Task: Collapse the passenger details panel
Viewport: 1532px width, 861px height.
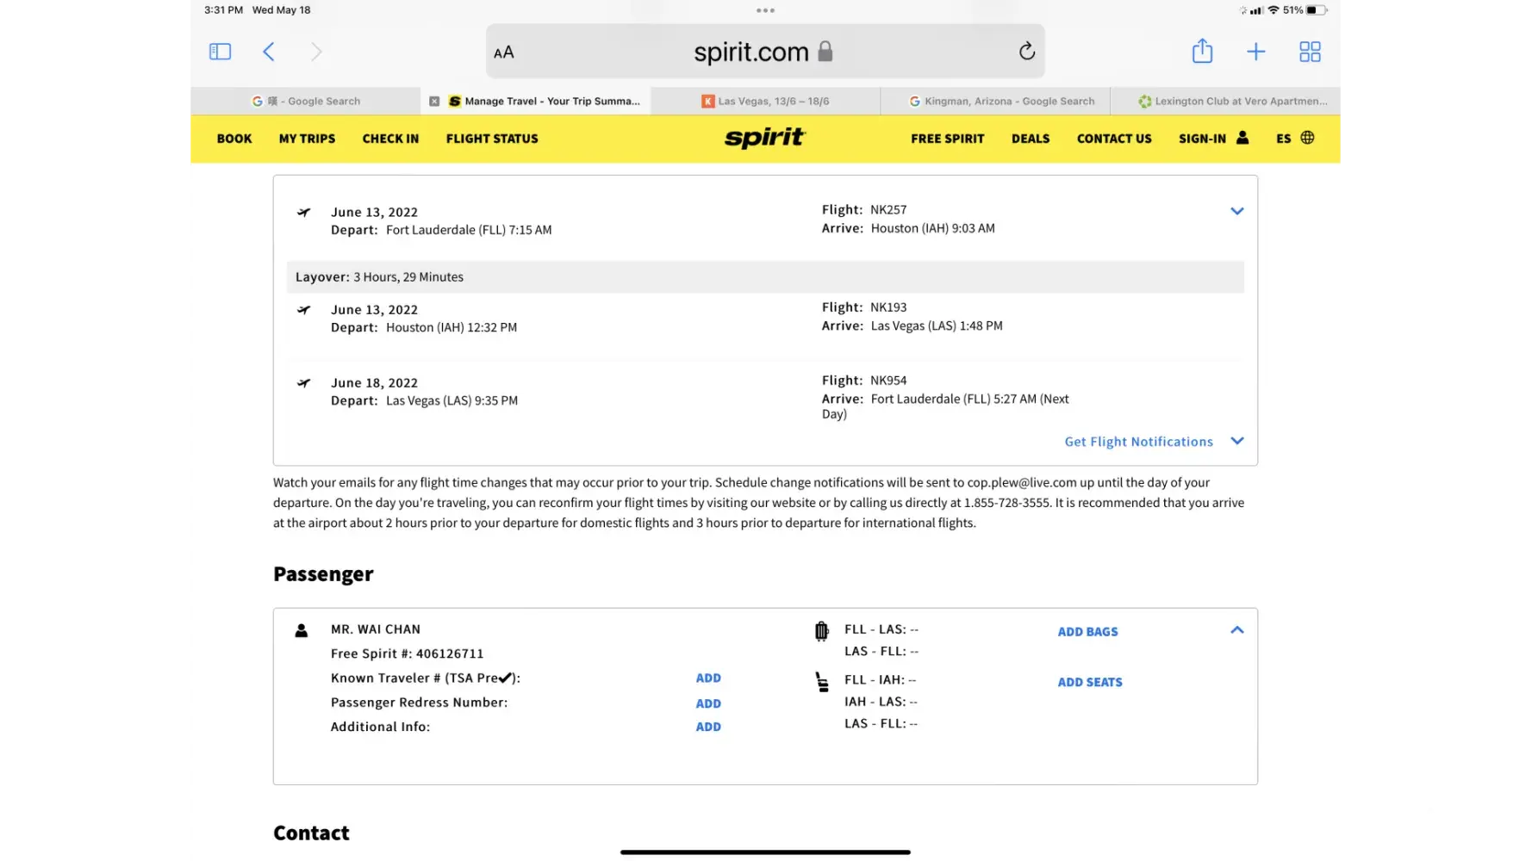Action: [1236, 630]
